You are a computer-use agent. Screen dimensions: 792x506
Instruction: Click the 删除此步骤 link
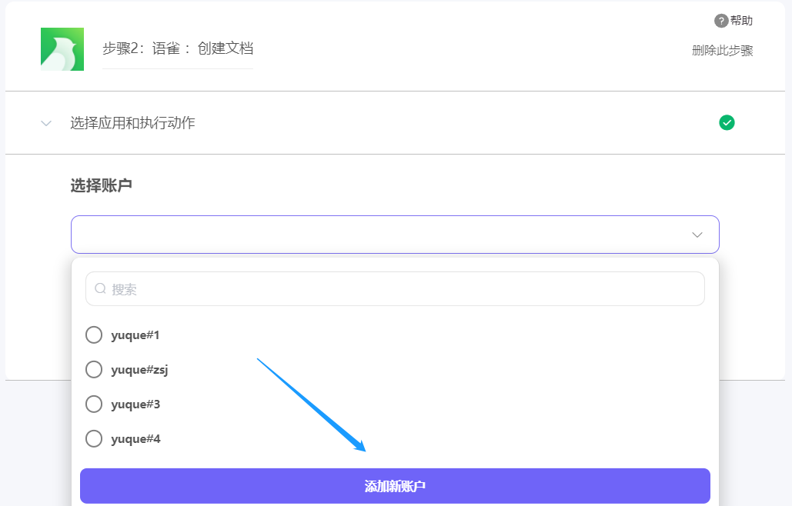coord(722,51)
